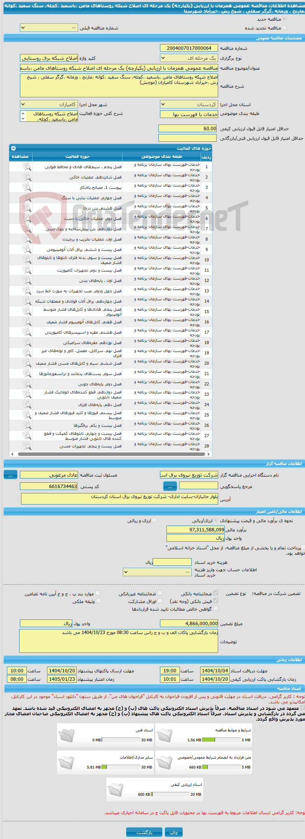Open the view icon for row 10
The image size is (305, 839).
coord(27,260)
